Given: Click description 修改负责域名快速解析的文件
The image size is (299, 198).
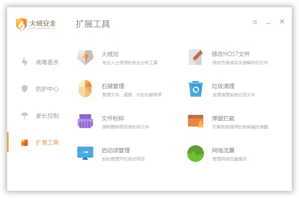Looking at the screenshot, I should tap(240, 63).
